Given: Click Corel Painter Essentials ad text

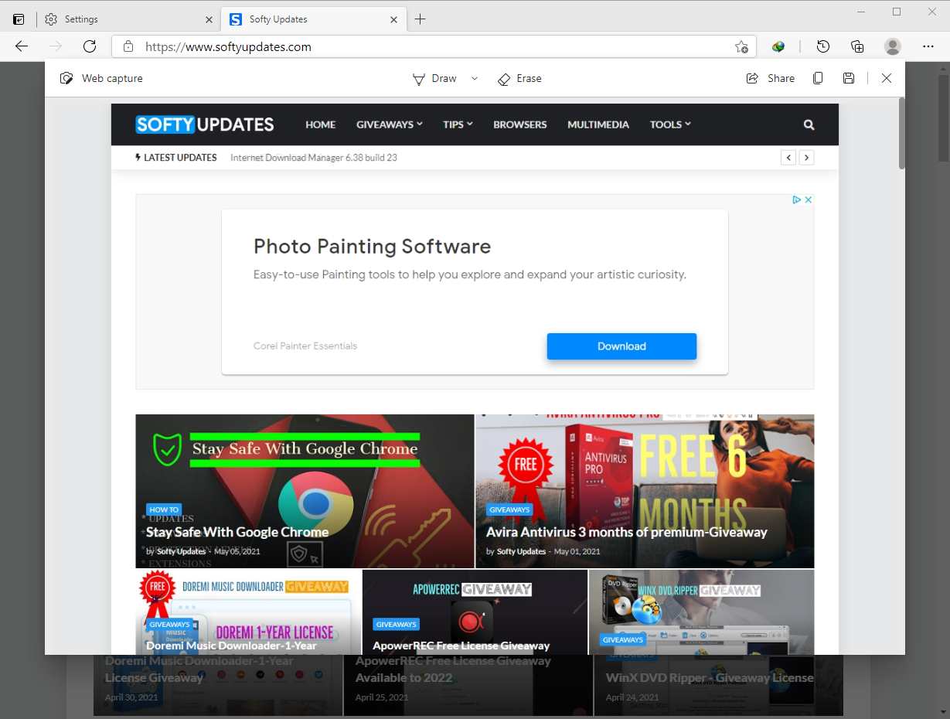Looking at the screenshot, I should tap(305, 346).
